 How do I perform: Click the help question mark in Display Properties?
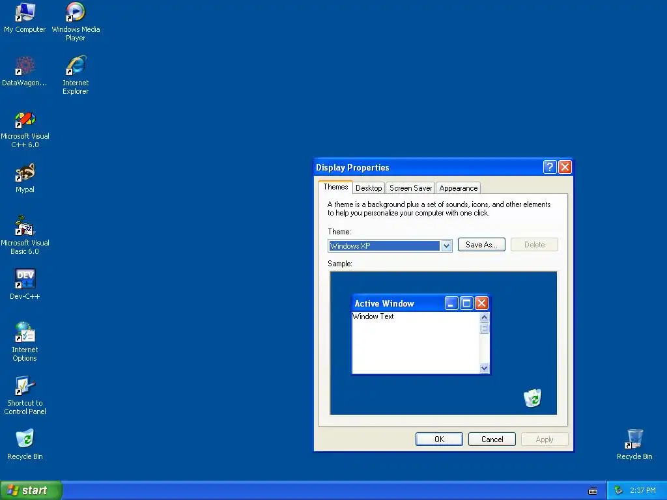point(550,167)
